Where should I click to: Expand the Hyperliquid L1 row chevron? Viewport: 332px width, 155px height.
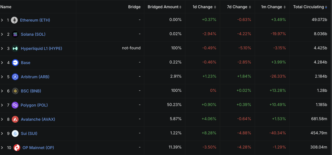click(x=2, y=49)
